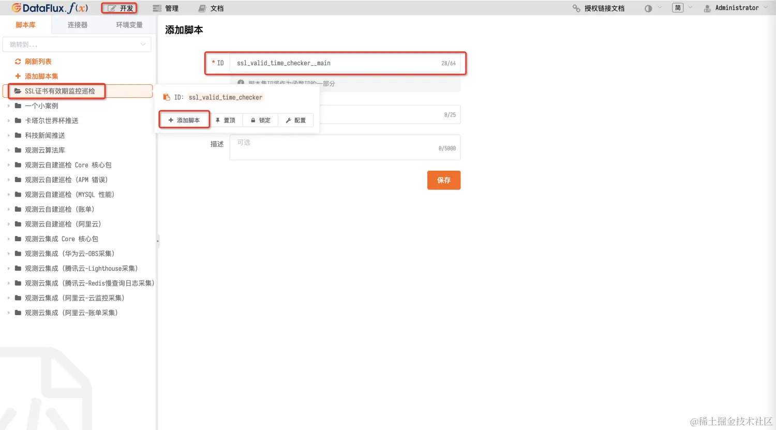
Task: Switch to the 脚本库 tab
Action: pyautogui.click(x=25, y=25)
